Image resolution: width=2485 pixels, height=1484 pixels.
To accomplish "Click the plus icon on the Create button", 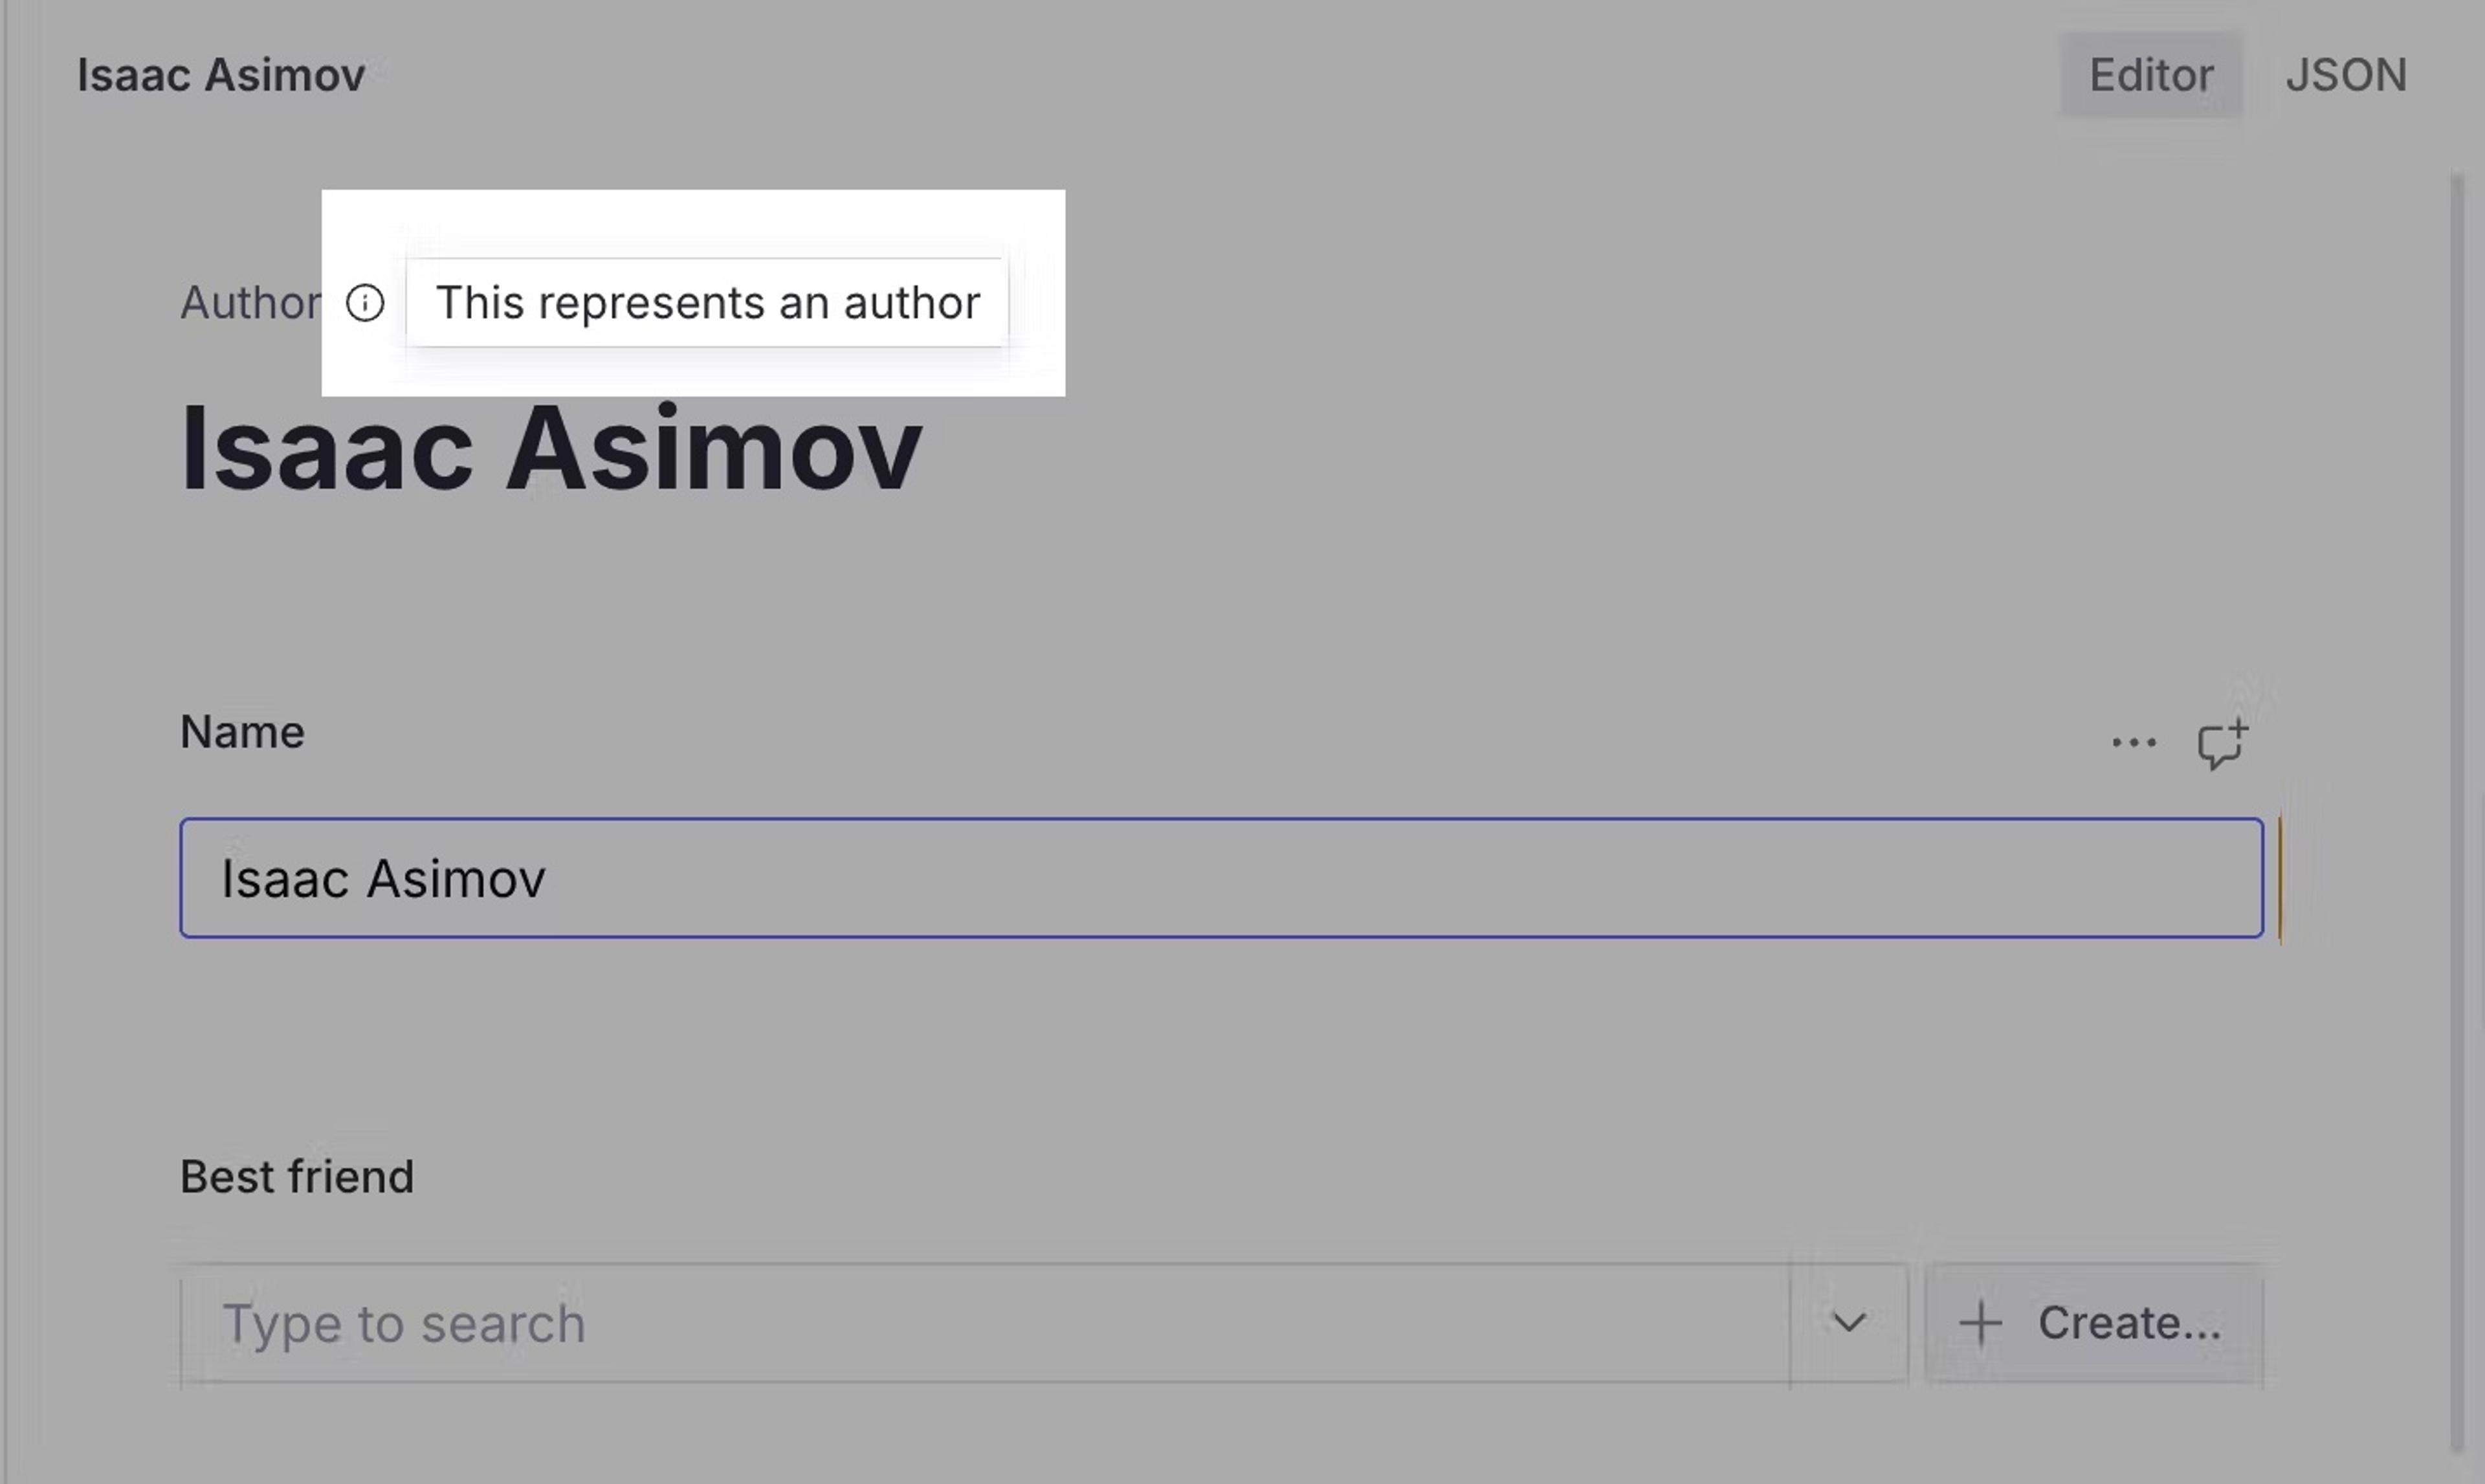I will pyautogui.click(x=1982, y=1322).
